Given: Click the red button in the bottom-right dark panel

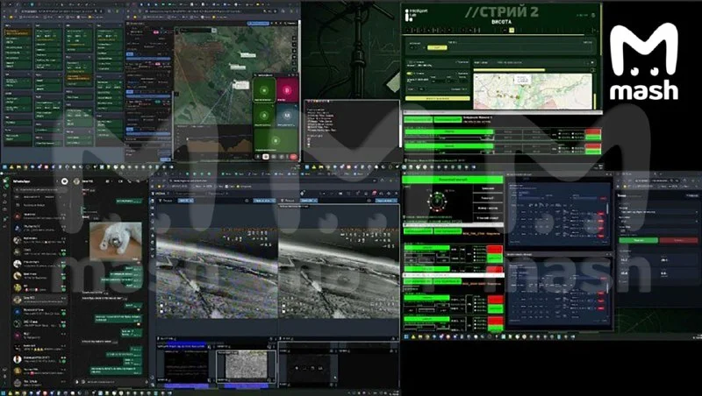Looking at the screenshot, I should point(678,240).
